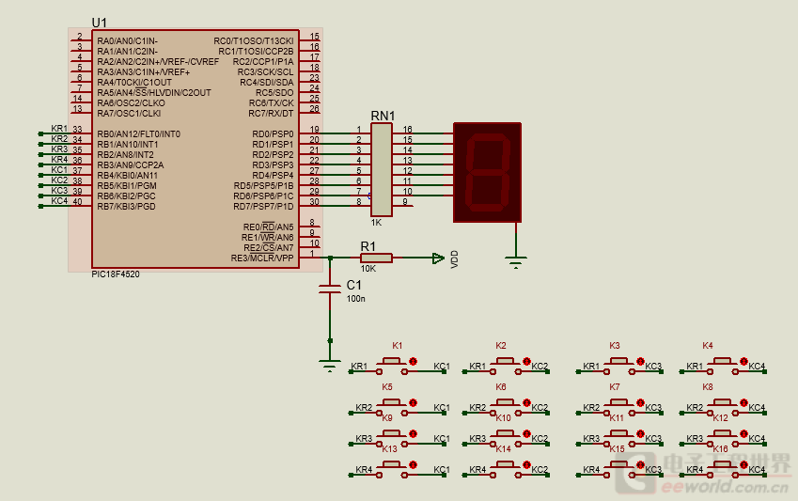
Task: Click pin name RB7/KBI3/PGD
Action: [126, 207]
